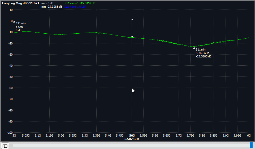The height and width of the screenshot is (149, 255).
Task: Click the S11 min marker triangle
Action: [194, 48]
